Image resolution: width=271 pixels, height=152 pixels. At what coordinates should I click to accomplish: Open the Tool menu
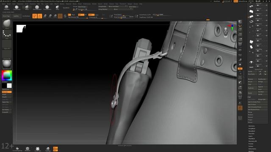pos(117,4)
